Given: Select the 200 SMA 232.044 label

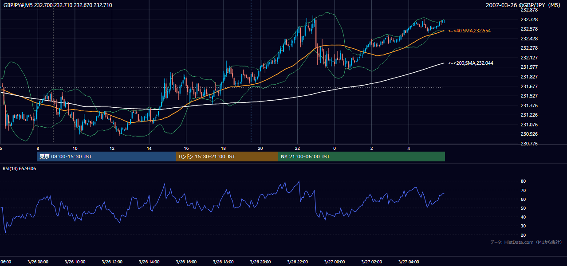Looking at the screenshot, I should coord(470,63).
